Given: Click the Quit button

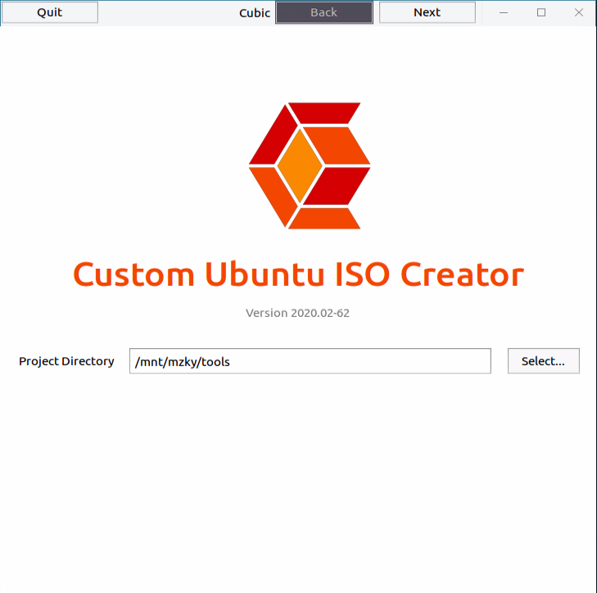Looking at the screenshot, I should (50, 12).
